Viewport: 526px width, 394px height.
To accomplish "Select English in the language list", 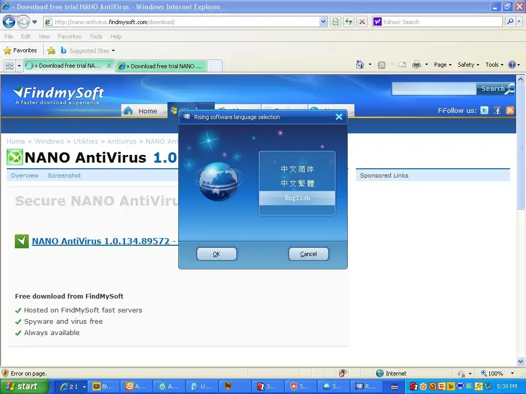I will click(297, 198).
